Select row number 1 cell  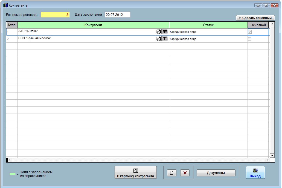[x=12, y=32]
